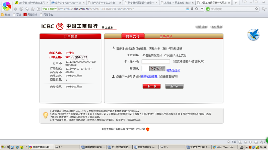Go back with the browser back arrow

tap(16, 9)
